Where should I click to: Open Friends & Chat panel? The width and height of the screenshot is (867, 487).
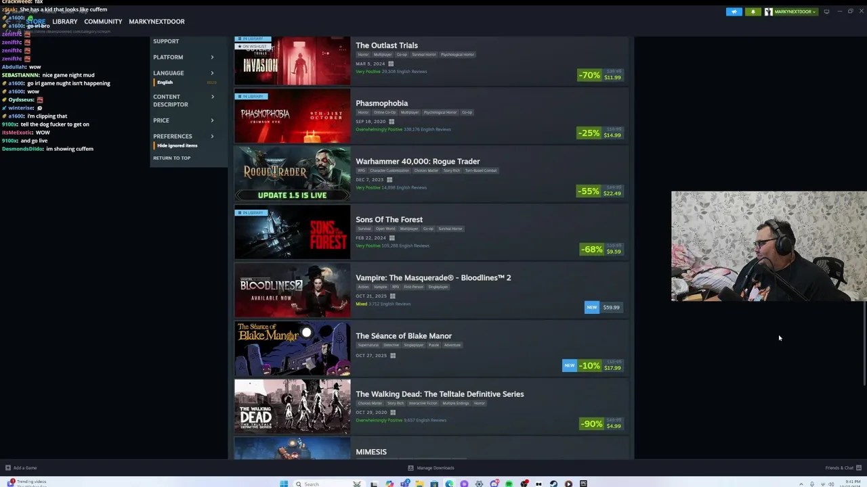tap(843, 468)
